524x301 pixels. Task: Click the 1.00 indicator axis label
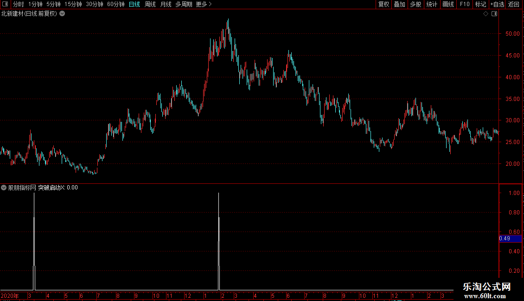[514, 193]
